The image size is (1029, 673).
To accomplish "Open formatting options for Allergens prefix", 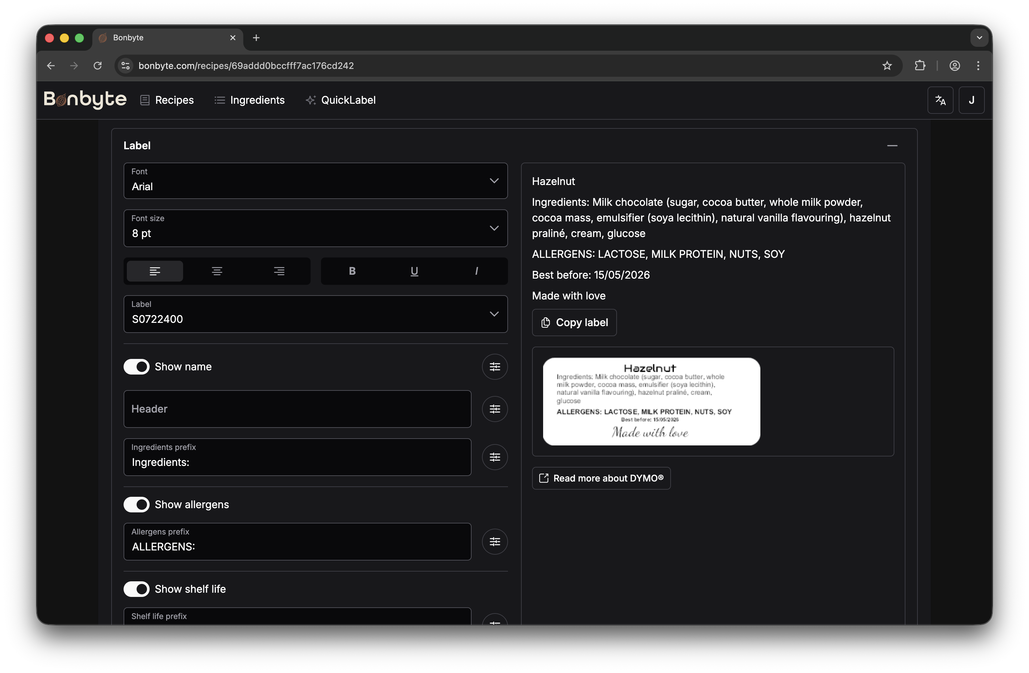I will pos(495,542).
